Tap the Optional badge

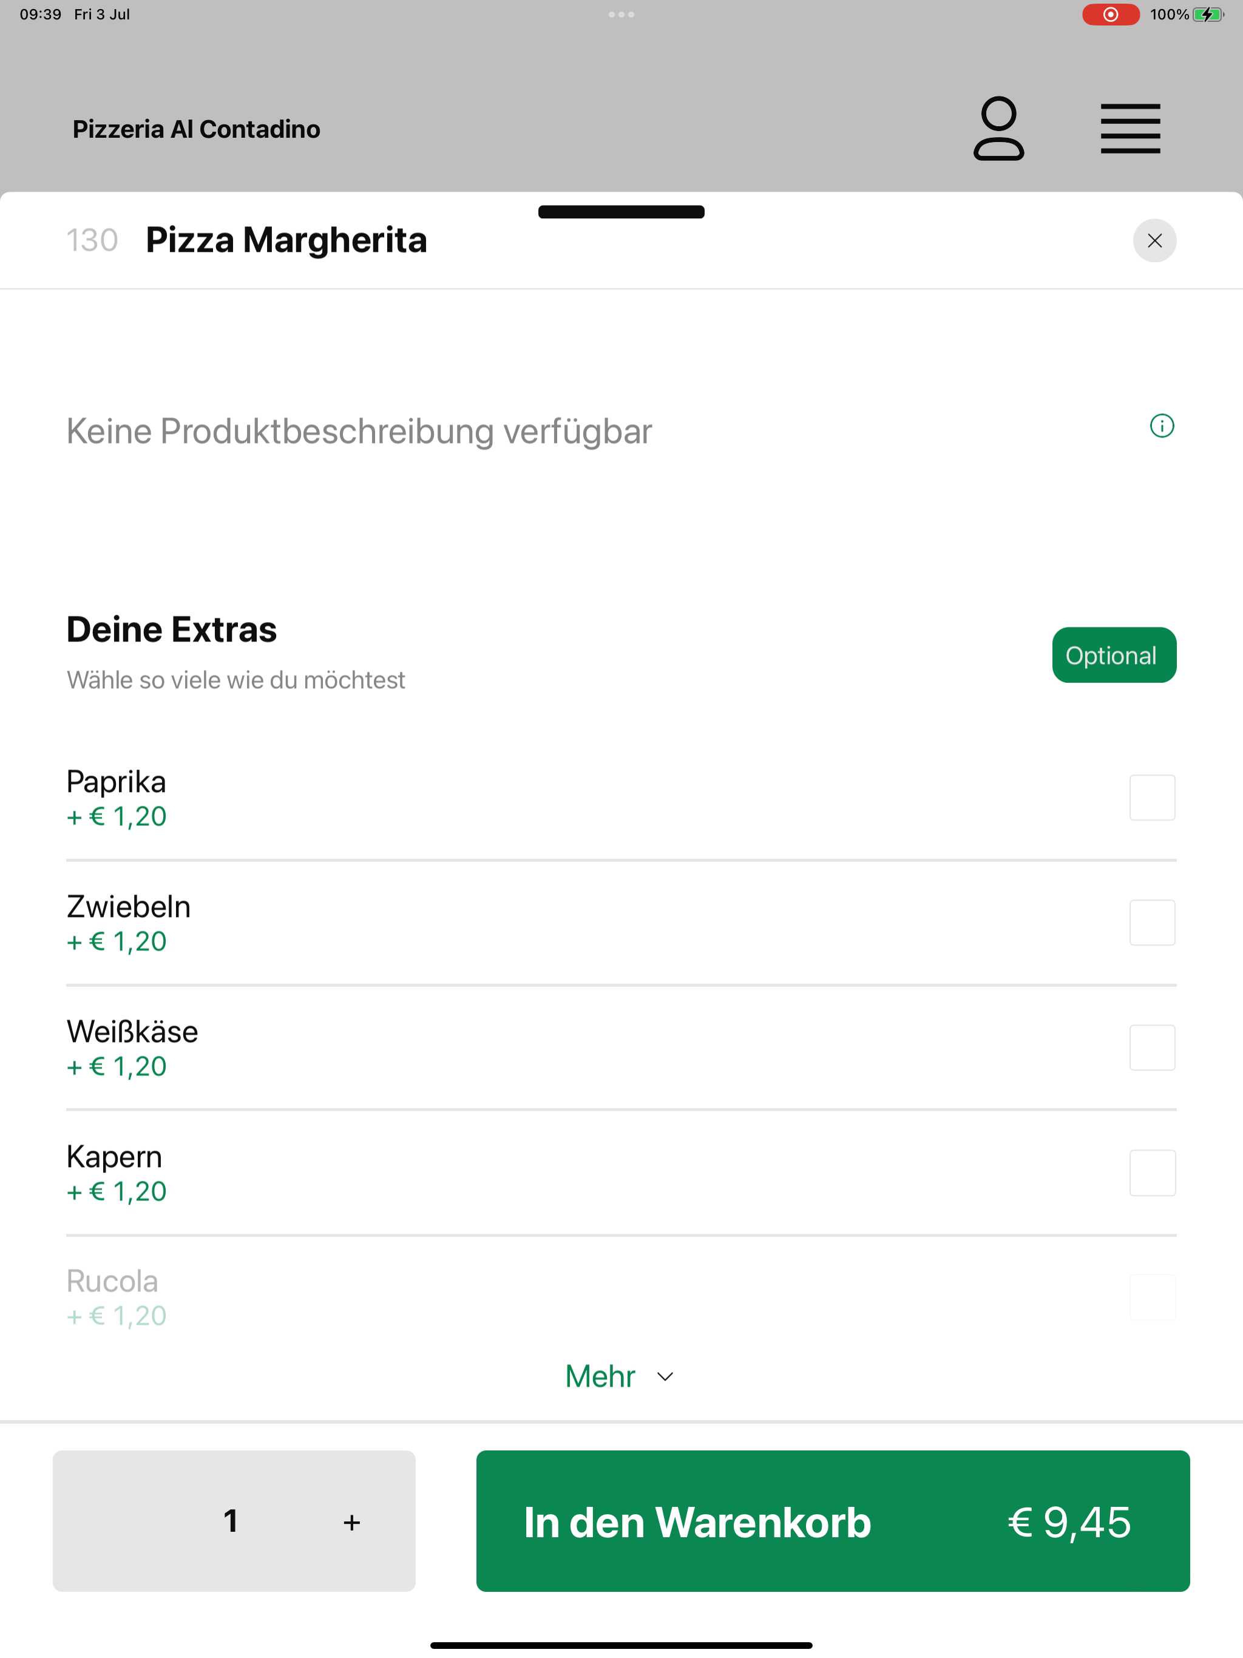click(1114, 655)
